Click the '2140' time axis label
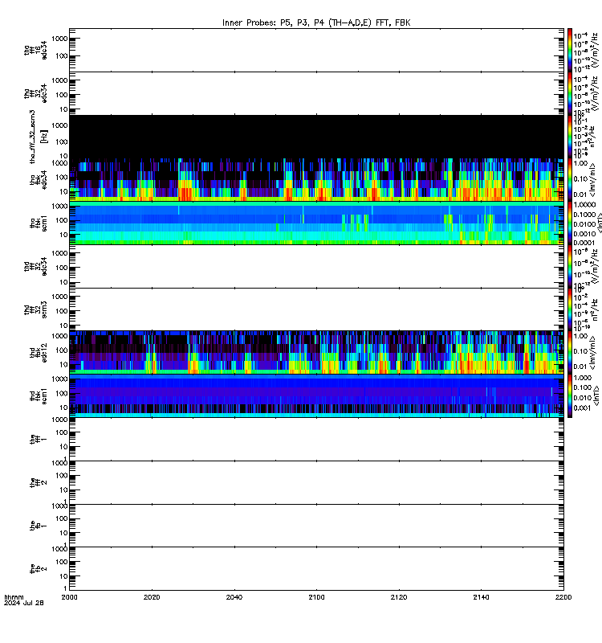Viewport: 602px width, 643px height. pos(481,597)
